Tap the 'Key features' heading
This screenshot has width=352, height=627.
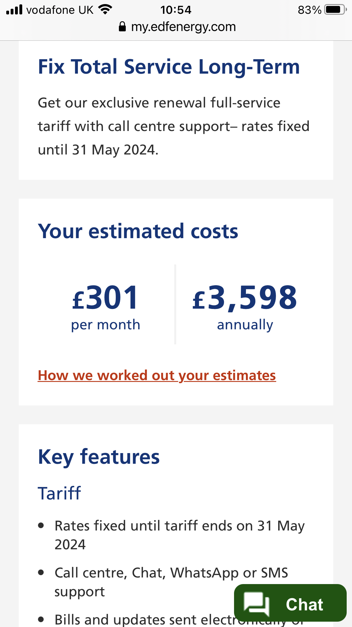tap(99, 457)
